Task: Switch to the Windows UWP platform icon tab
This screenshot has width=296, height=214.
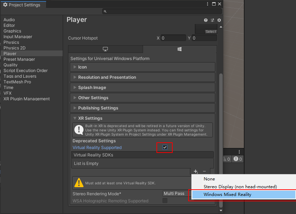Action: [x=179, y=49]
